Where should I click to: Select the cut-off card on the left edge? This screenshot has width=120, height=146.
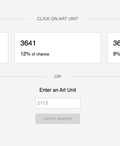pos(4,48)
